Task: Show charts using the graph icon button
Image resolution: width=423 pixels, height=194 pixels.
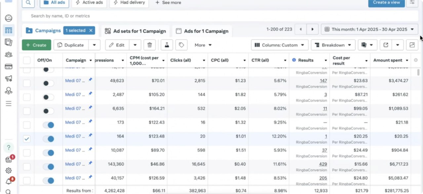Action: [x=412, y=45]
